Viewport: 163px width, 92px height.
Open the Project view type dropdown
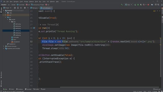(x=7, y=8)
